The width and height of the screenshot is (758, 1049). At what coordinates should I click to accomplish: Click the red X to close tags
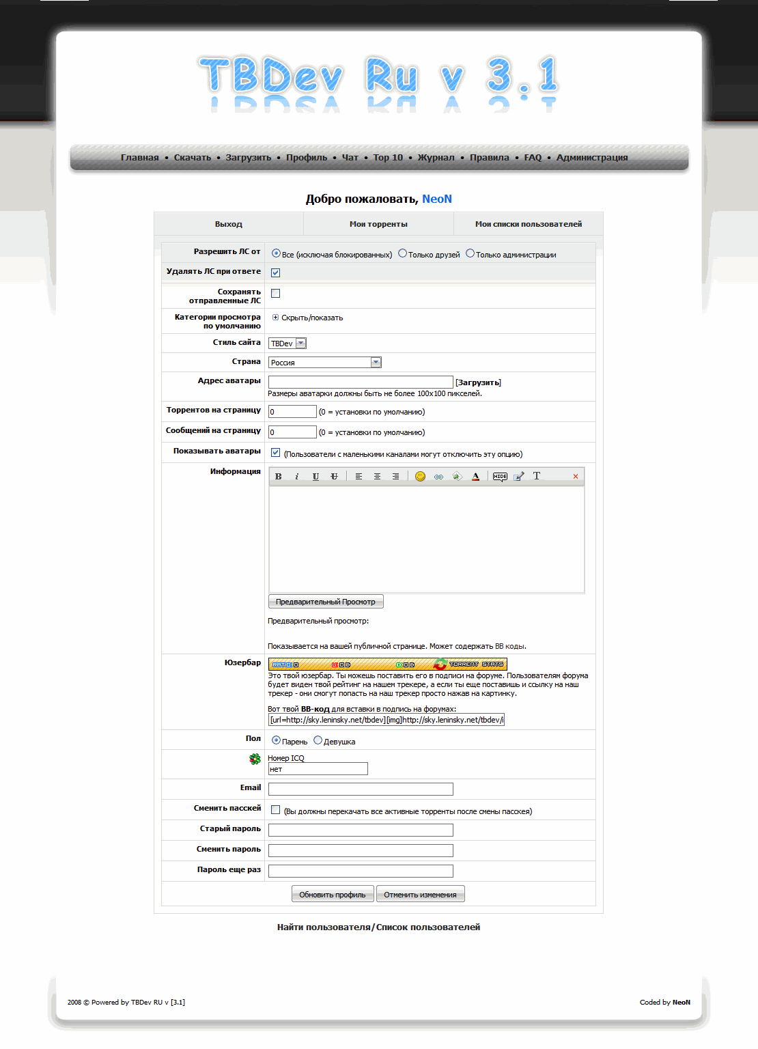[576, 476]
